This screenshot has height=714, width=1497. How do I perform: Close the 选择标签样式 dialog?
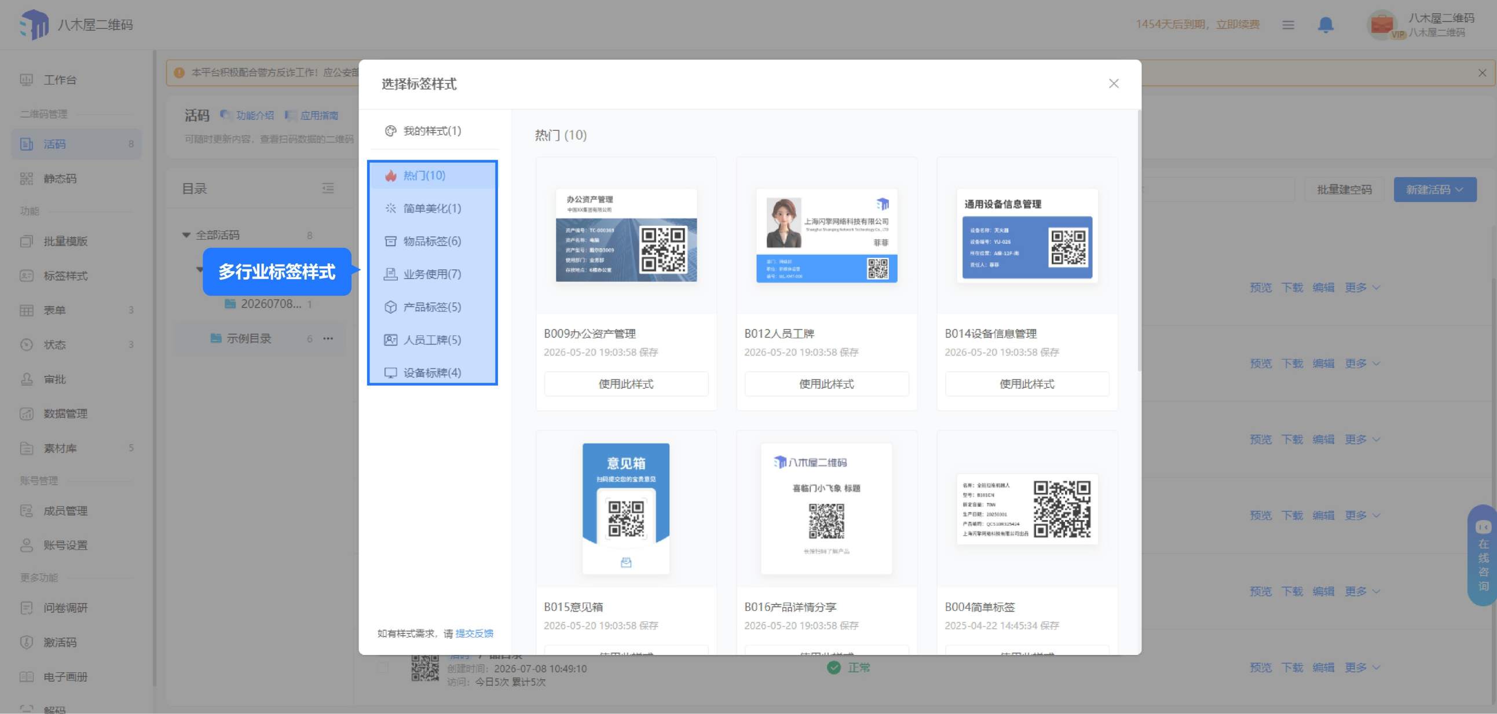[x=1114, y=83]
